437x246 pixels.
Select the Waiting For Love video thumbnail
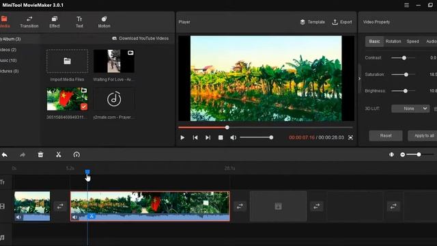[114, 61]
